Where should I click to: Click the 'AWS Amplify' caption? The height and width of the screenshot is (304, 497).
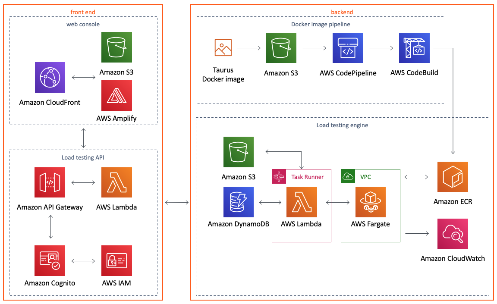116,118
